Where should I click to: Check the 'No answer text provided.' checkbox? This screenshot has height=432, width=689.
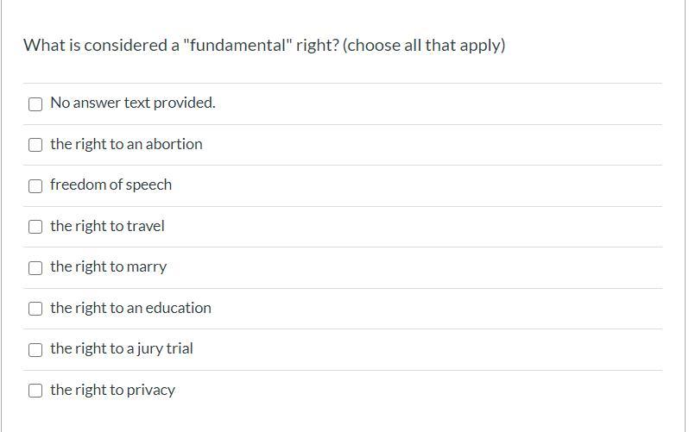tap(35, 104)
